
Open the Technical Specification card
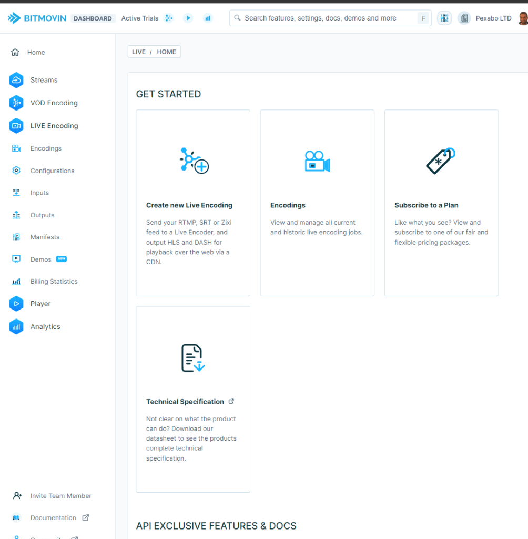(x=193, y=400)
